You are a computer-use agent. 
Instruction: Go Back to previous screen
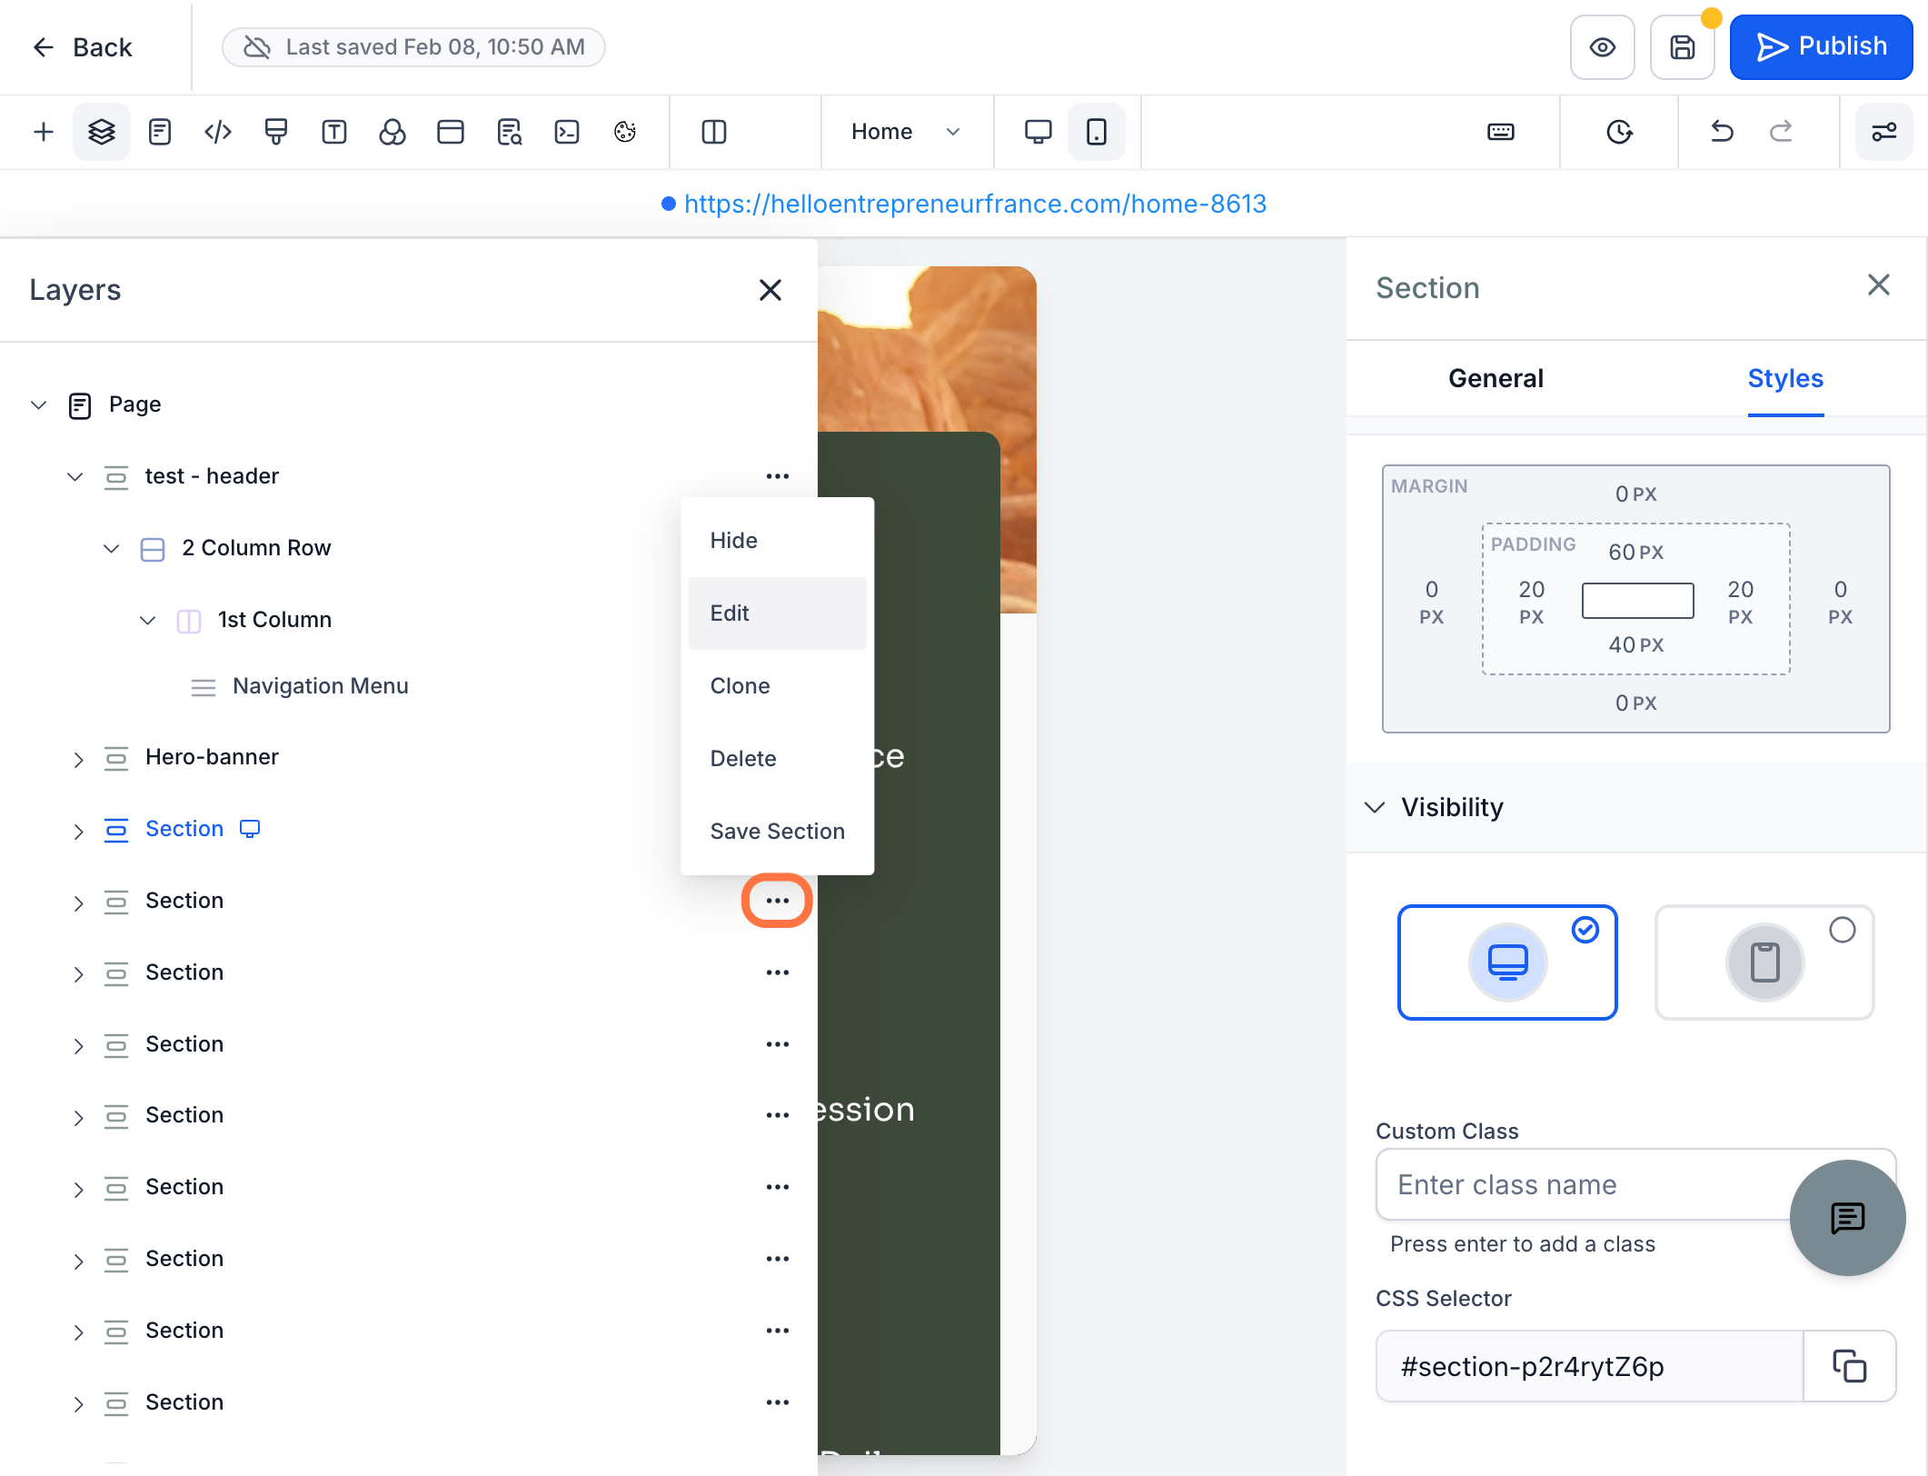[82, 47]
